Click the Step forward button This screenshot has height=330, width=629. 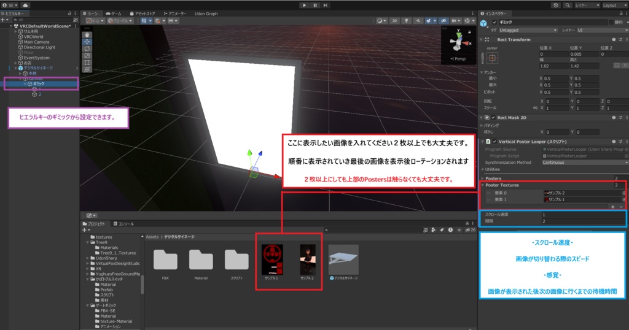[x=326, y=5]
